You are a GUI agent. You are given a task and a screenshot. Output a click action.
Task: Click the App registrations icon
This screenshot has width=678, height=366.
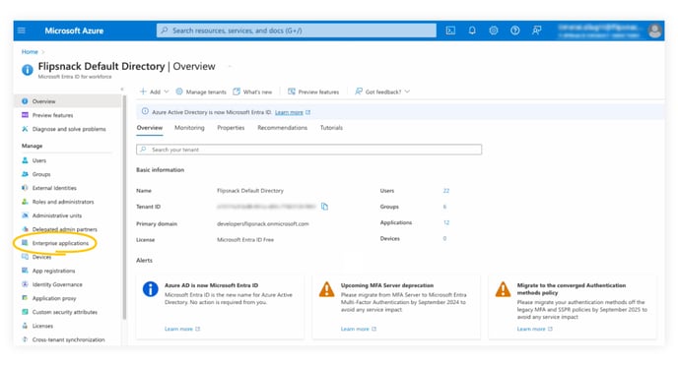pos(25,271)
